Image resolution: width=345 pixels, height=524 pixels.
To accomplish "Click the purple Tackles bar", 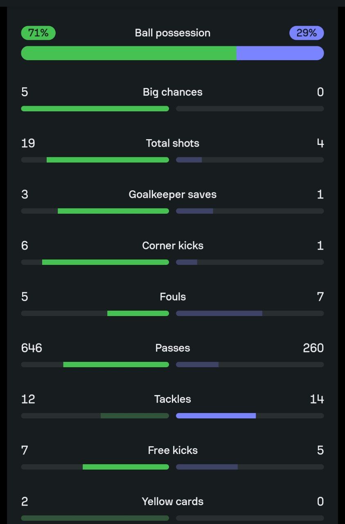I will pyautogui.click(x=216, y=416).
